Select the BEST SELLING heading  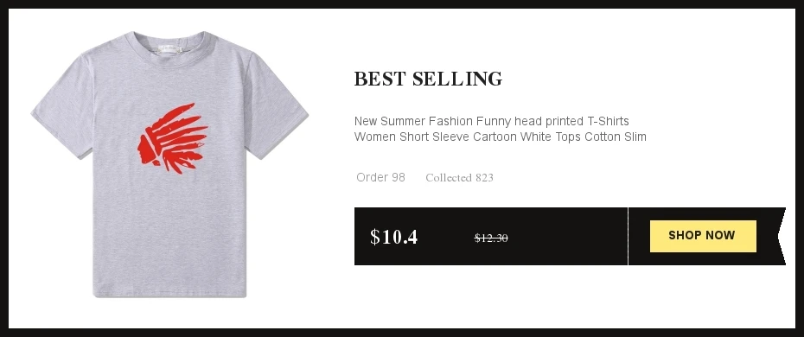point(428,79)
